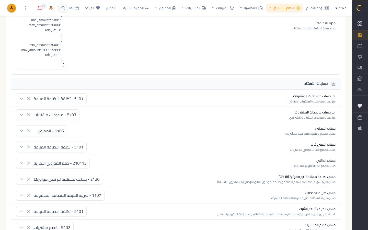
Task: Open the لوحة التحكم menu item
Action: pyautogui.click(x=317, y=8)
